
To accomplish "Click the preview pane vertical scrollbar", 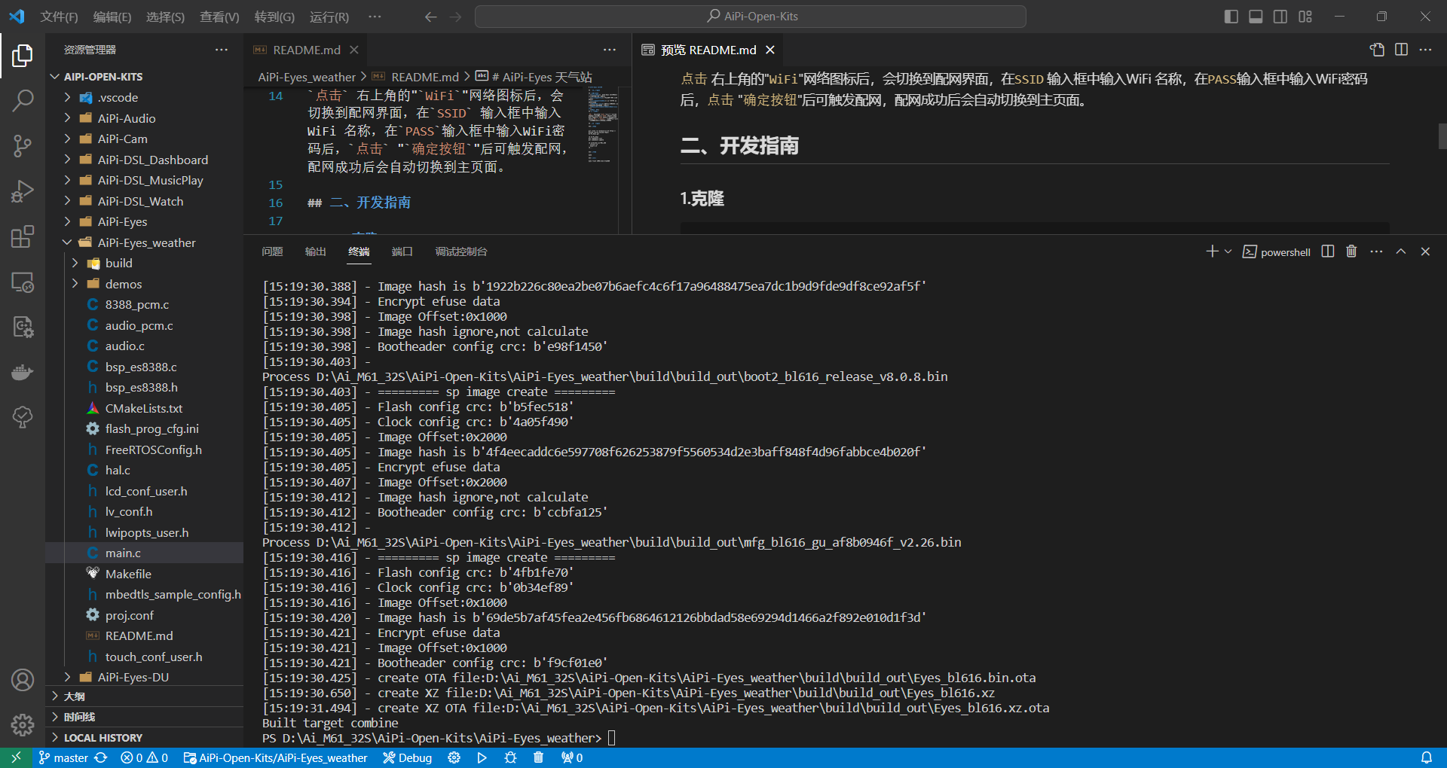I will click(x=1442, y=136).
